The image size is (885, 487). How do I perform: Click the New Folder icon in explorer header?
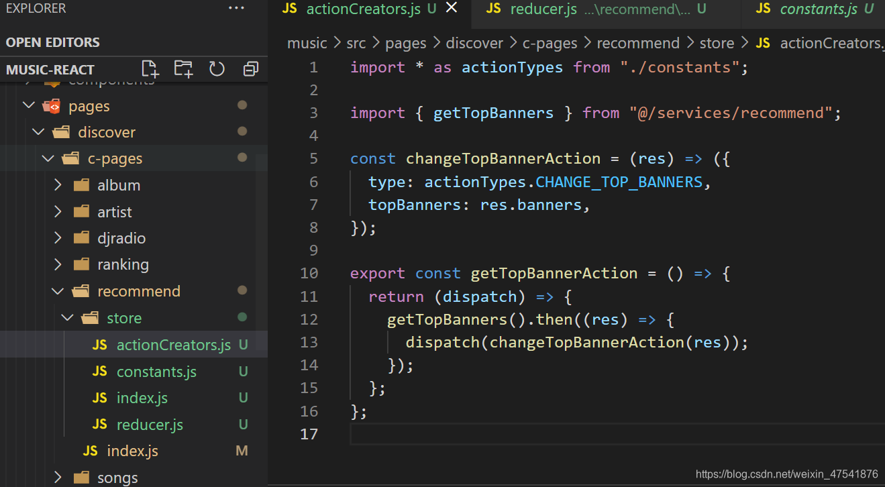[183, 68]
